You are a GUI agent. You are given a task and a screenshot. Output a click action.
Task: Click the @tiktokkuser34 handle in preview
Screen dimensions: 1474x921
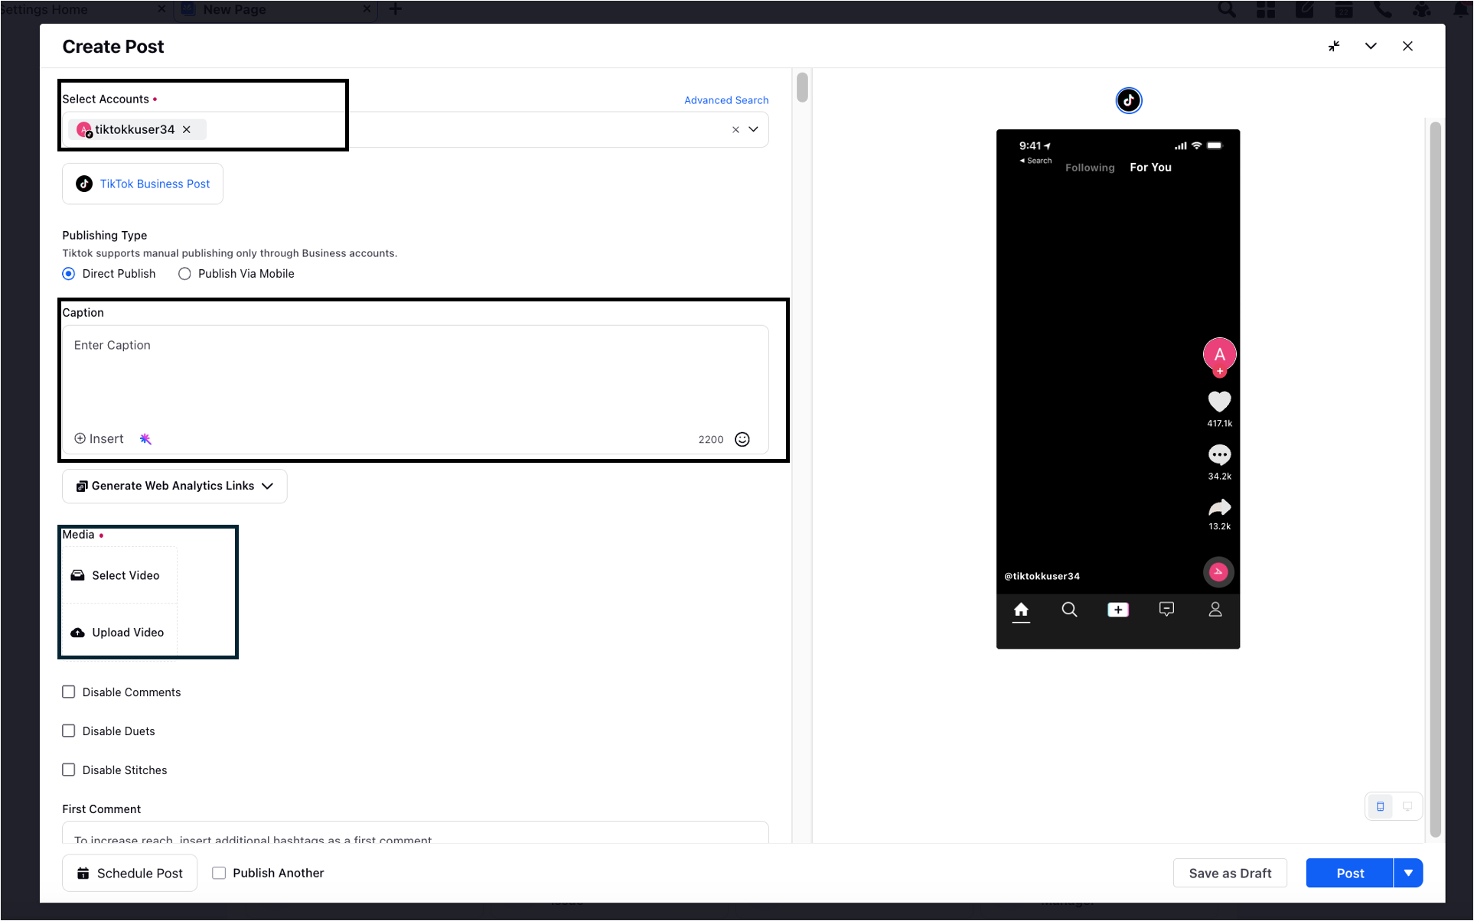[1042, 577]
